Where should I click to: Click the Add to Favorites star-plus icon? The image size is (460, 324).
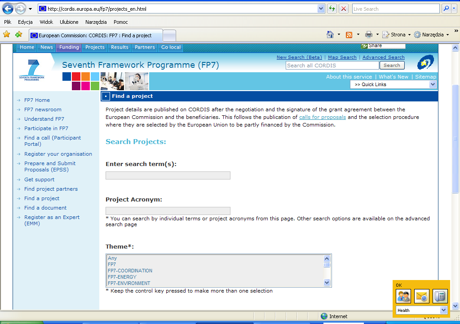point(19,35)
